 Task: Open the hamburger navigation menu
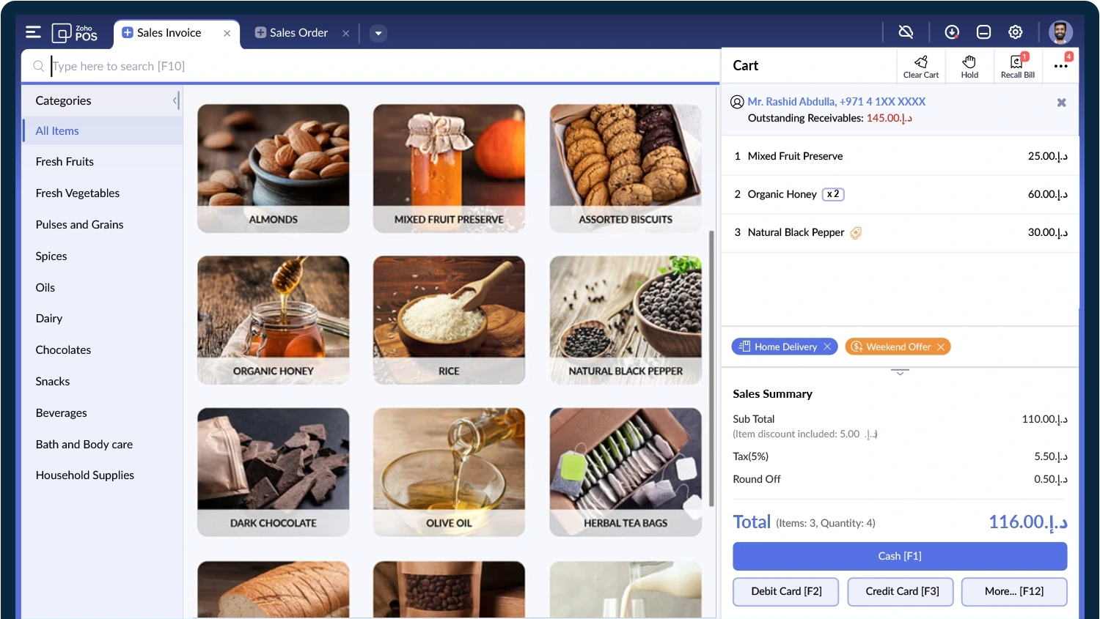(33, 32)
